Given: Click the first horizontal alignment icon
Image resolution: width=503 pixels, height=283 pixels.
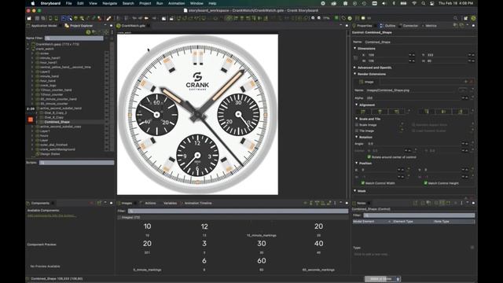Looking at the screenshot, I should coord(363,112).
